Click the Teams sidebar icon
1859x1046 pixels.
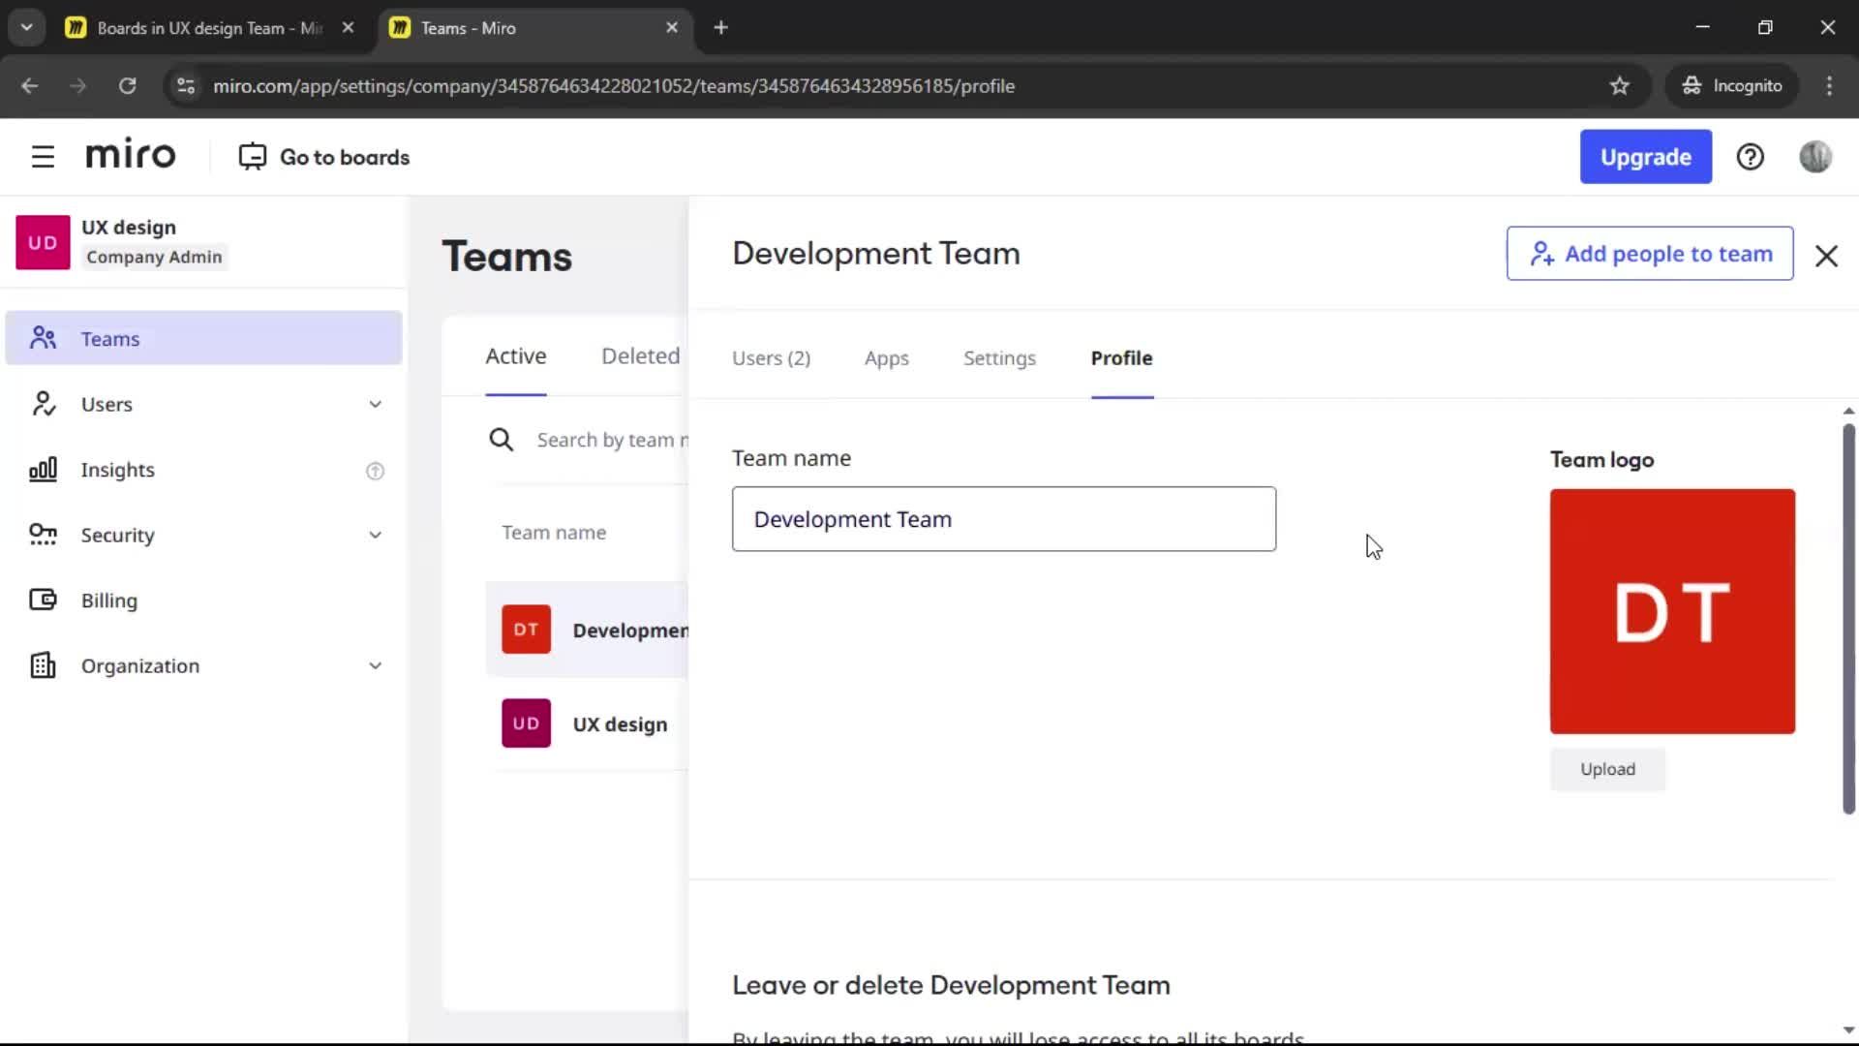[x=43, y=338]
